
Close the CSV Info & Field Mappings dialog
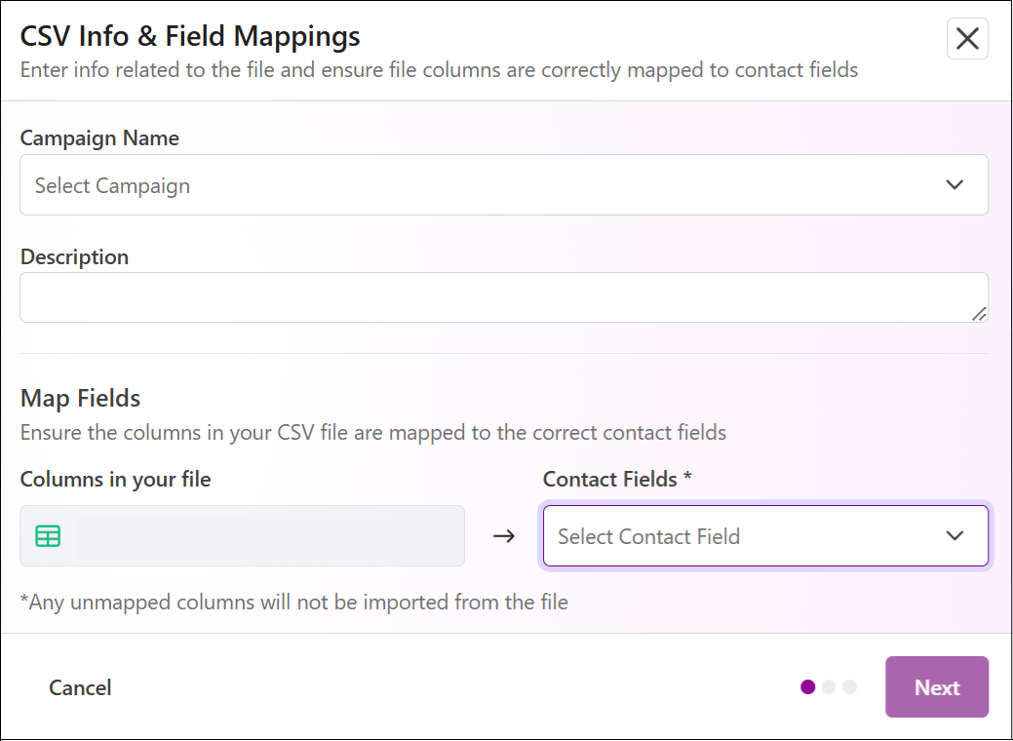967,39
